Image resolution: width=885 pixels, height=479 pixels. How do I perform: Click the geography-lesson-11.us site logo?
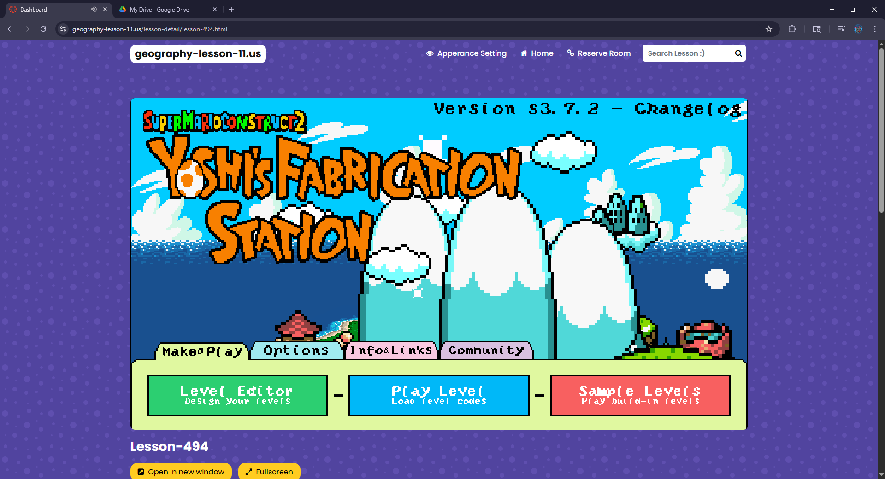pyautogui.click(x=198, y=54)
